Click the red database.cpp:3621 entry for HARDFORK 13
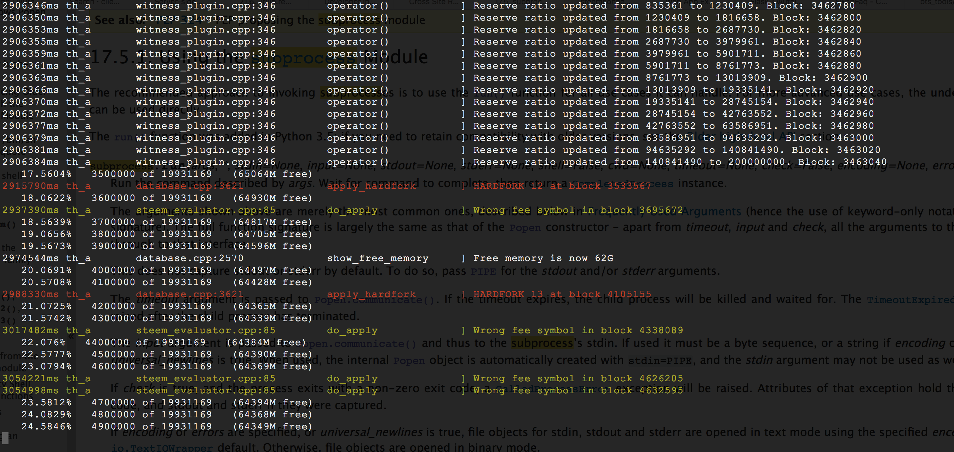Screen dimensions: 954x452 pos(189,294)
